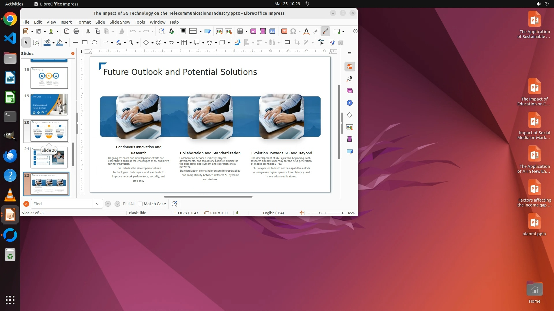The height and width of the screenshot is (311, 554).
Task: Insert a text box
Action: 284,31
